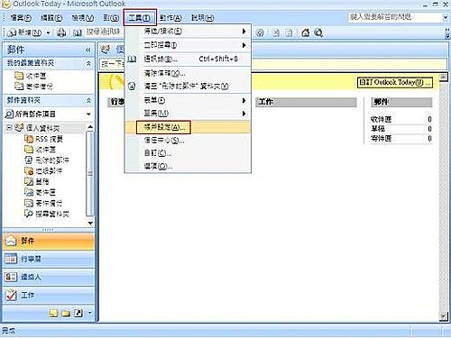
Task: Select 寄件備份 under 我的最愛資料夾
Action: (40, 87)
